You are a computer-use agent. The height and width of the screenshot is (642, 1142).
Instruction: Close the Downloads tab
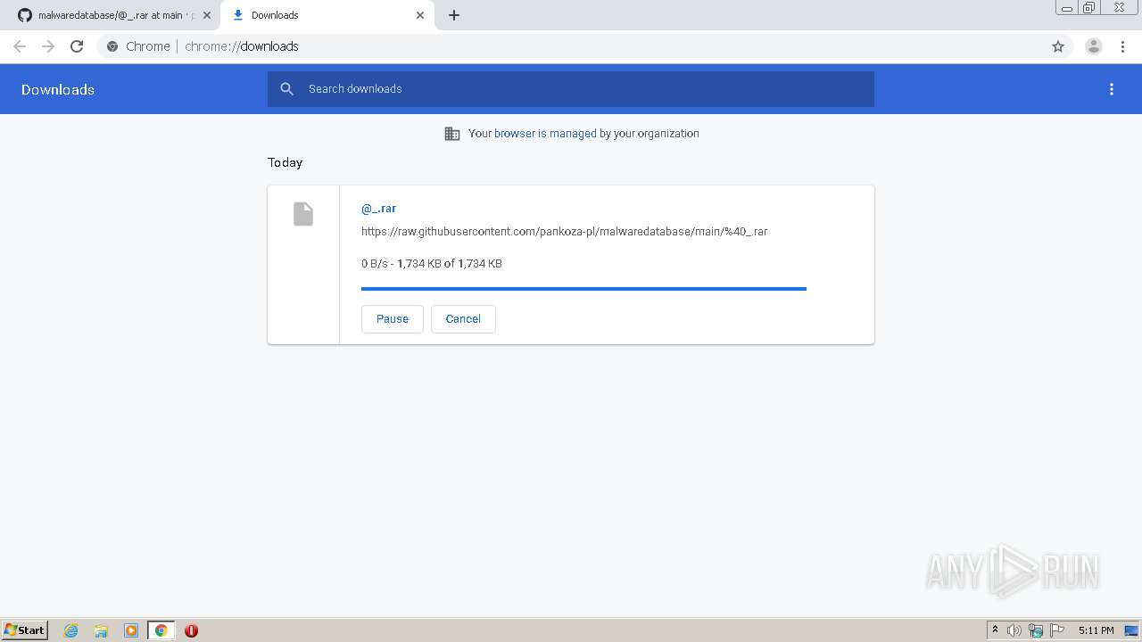tap(420, 15)
